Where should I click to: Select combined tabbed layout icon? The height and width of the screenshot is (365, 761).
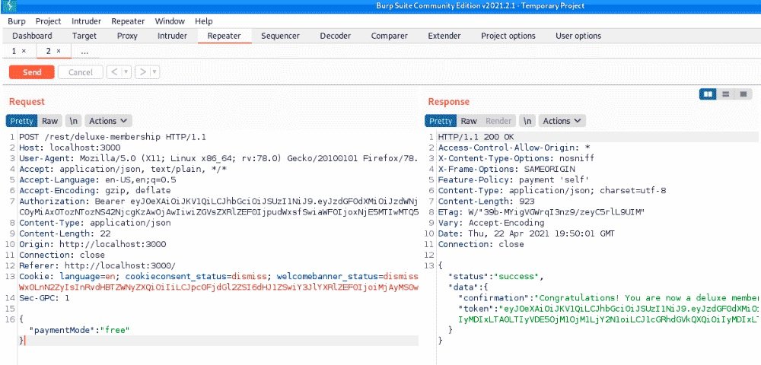click(743, 94)
